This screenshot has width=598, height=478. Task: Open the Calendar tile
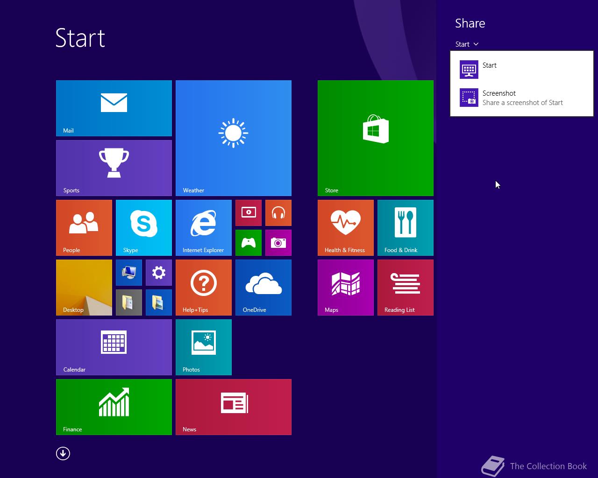point(114,347)
